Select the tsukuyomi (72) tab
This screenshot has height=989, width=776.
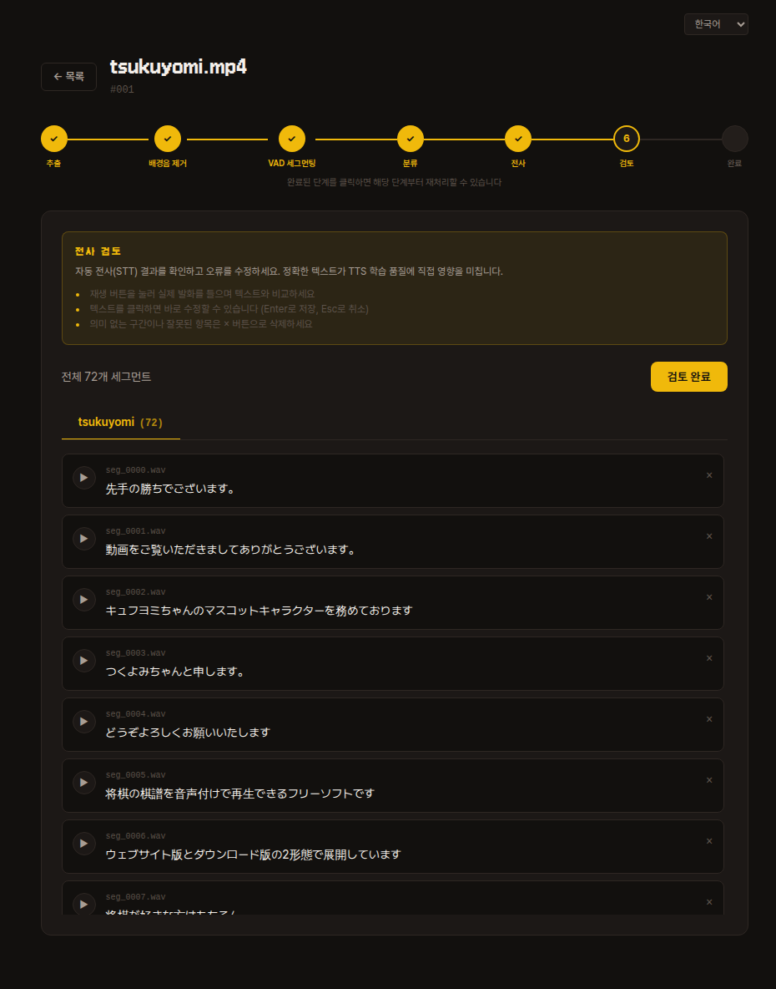[119, 423]
